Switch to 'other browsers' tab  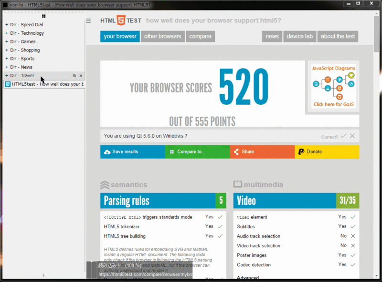tap(163, 37)
